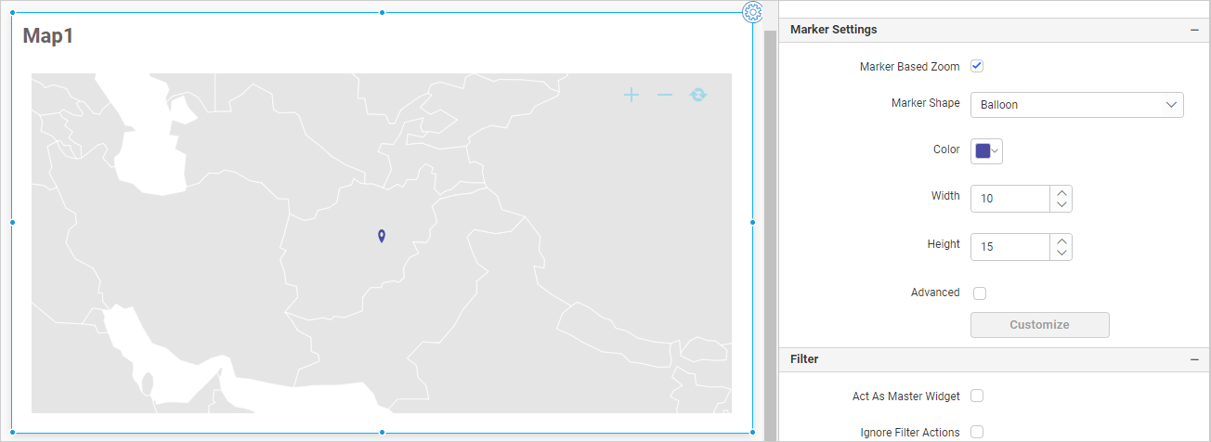Open the Marker Shape dropdown
This screenshot has height=442, width=1211.
tap(1076, 105)
